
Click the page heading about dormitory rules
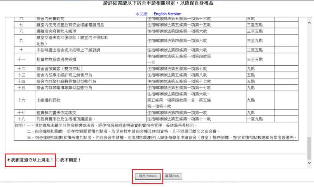tap(157, 3)
